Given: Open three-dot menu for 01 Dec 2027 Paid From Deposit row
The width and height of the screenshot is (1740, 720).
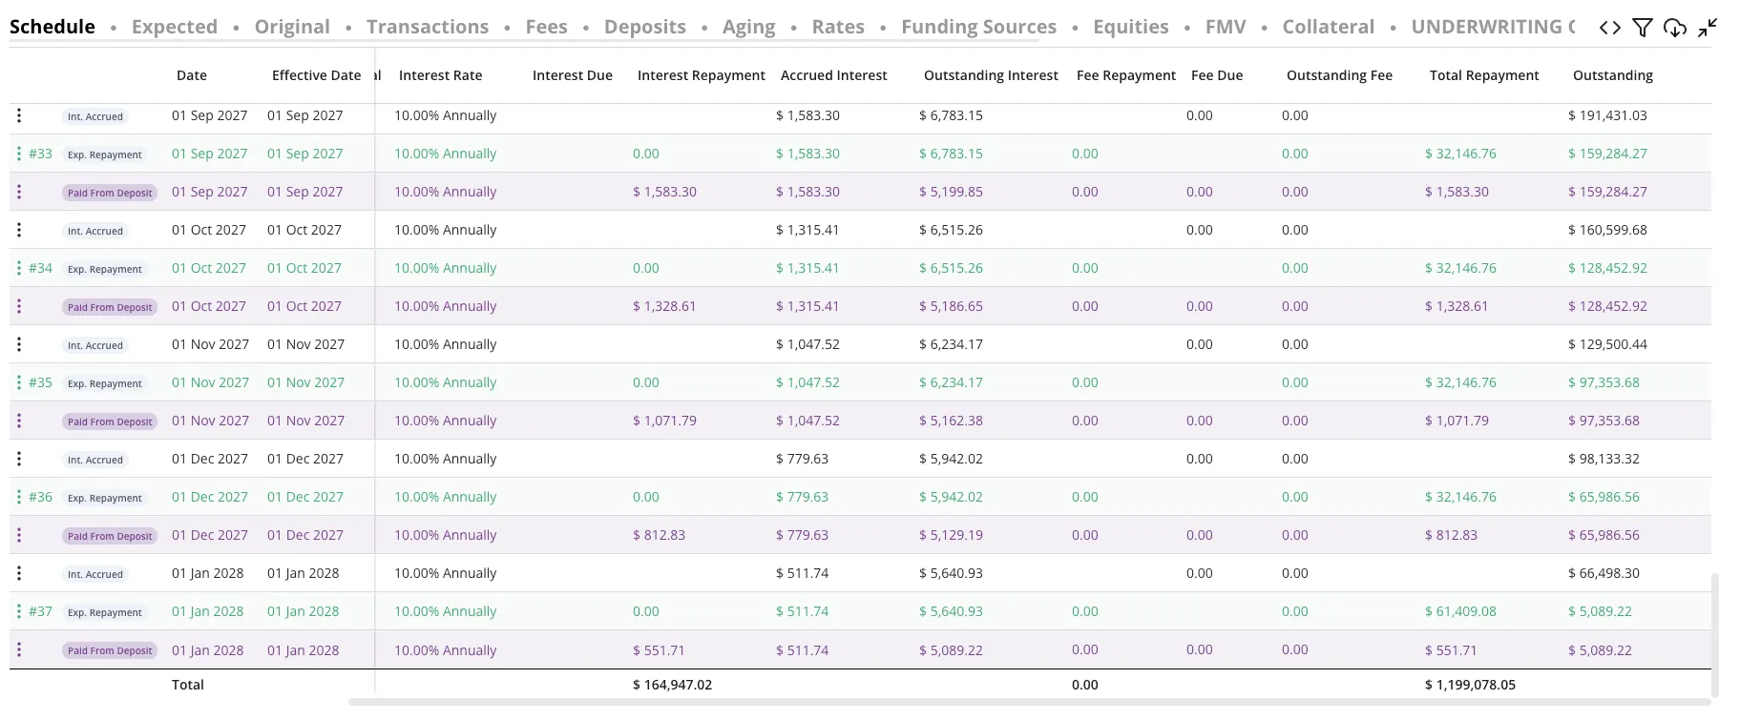Looking at the screenshot, I should [19, 535].
